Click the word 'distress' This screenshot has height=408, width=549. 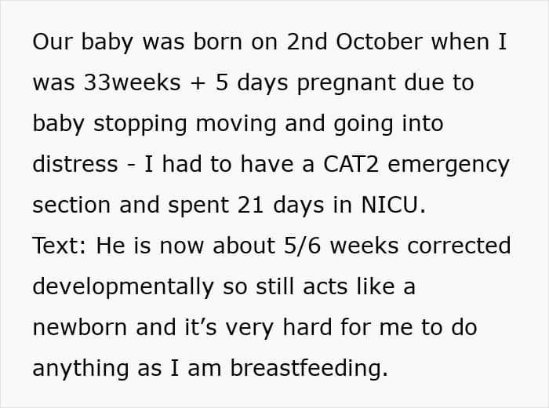pyautogui.click(x=71, y=165)
